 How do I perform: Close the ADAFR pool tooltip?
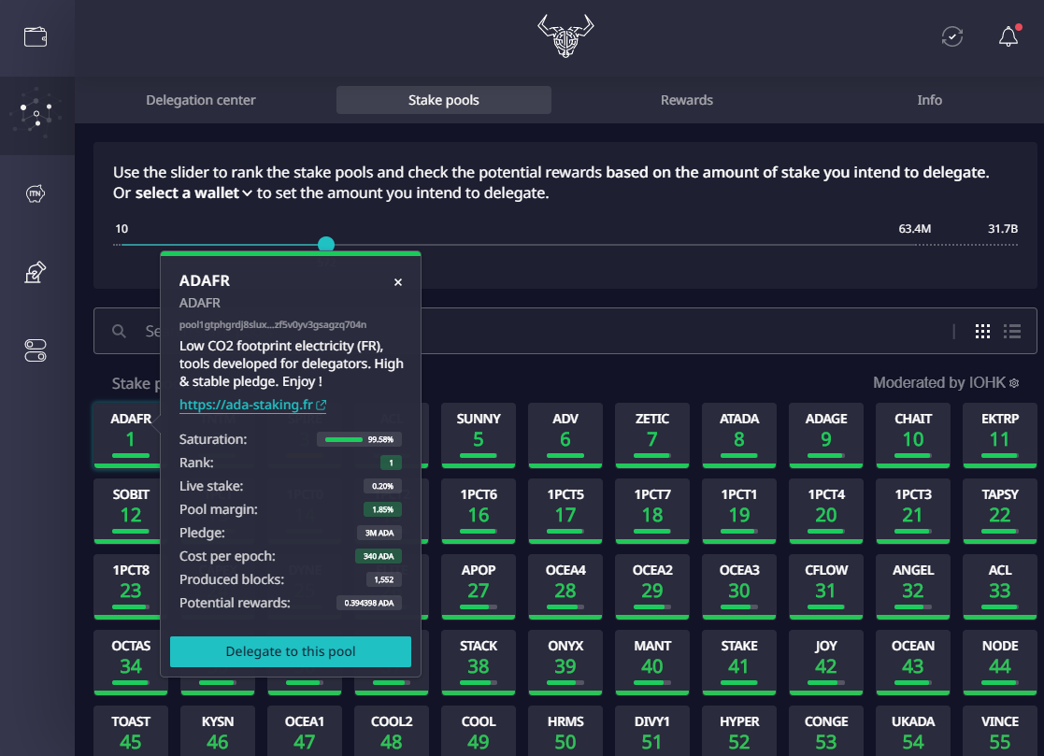point(398,282)
